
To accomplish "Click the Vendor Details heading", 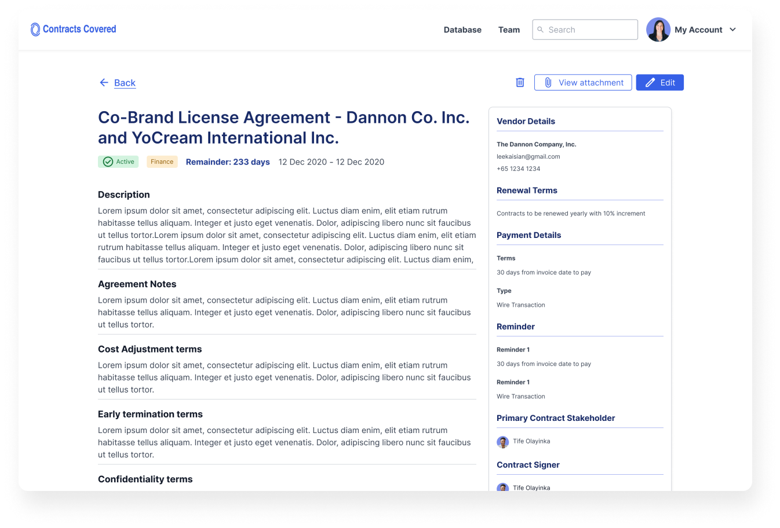I will pyautogui.click(x=526, y=122).
